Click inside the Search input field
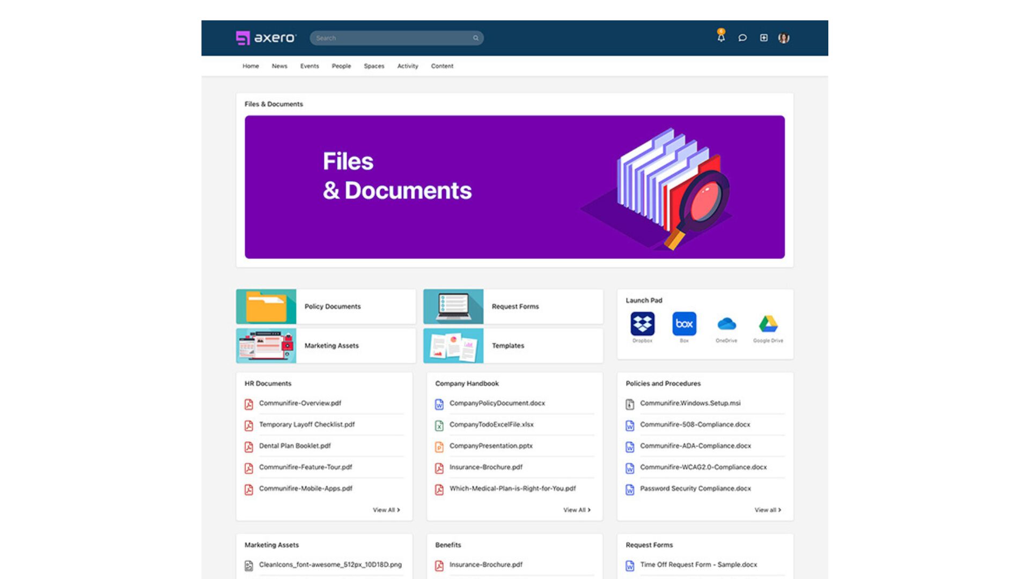1030x579 pixels. pyautogui.click(x=386, y=38)
